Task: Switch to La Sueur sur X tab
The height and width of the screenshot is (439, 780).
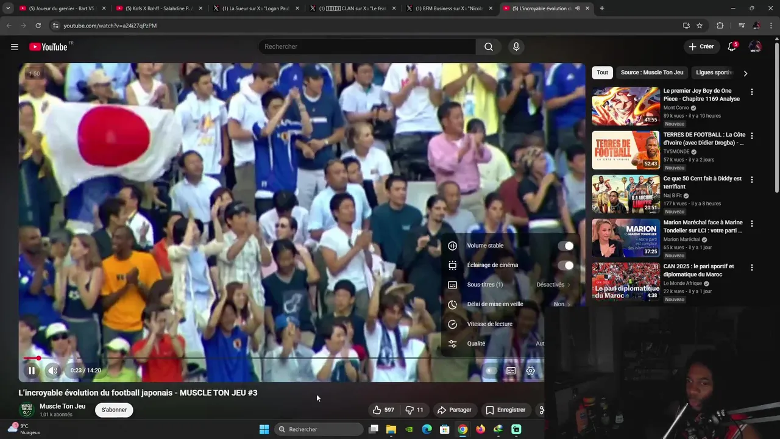Action: (x=256, y=9)
